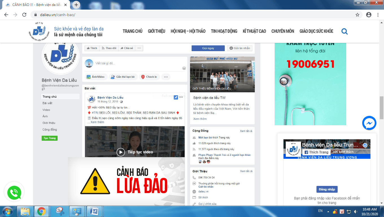Select Ảnh in page sidebar
The height and width of the screenshot is (217, 384).
tap(45, 116)
